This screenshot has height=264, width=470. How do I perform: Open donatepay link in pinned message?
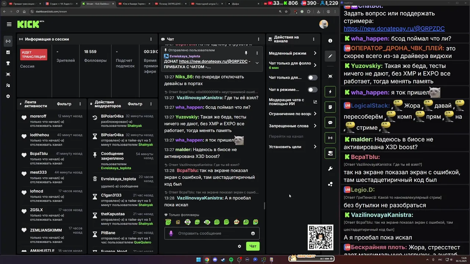pyautogui.click(x=213, y=62)
